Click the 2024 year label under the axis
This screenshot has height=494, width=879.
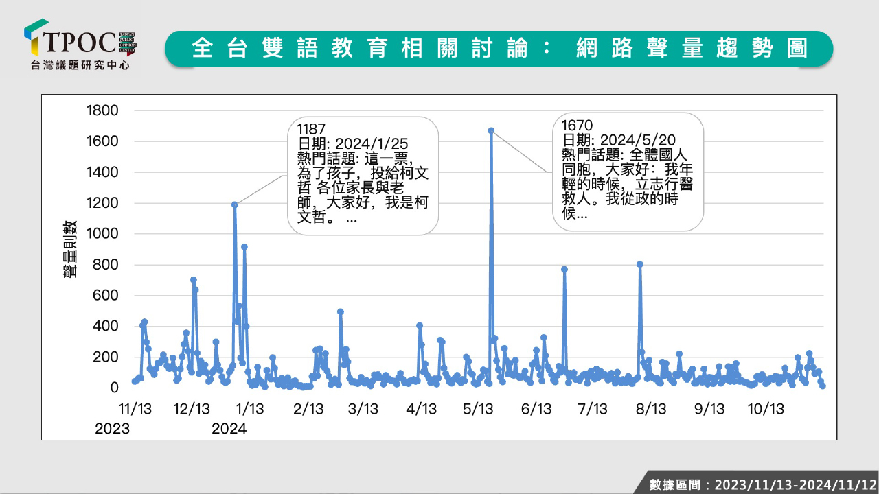click(x=229, y=429)
